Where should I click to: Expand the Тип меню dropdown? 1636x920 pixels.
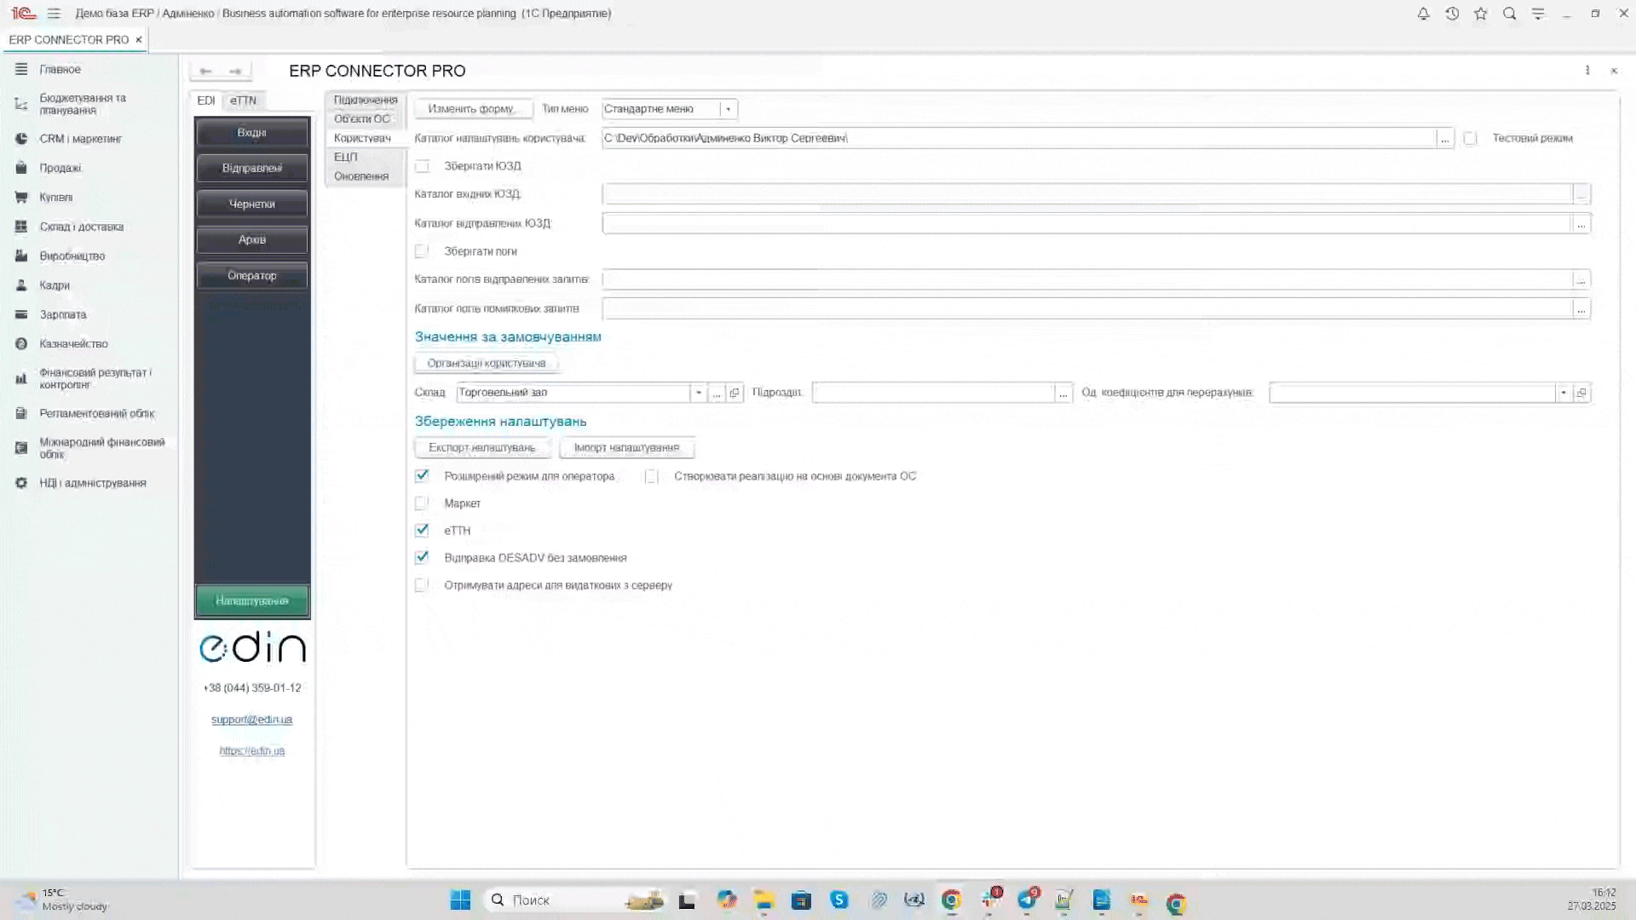pyautogui.click(x=728, y=109)
